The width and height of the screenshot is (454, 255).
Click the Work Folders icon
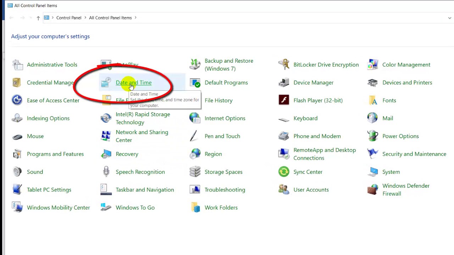195,208
